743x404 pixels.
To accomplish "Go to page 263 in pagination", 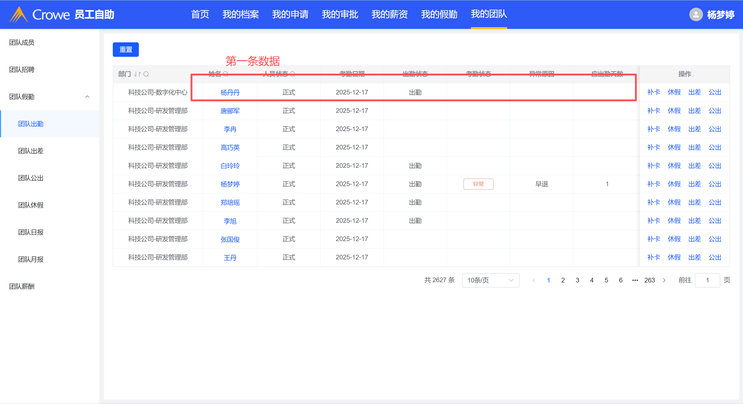I will tap(650, 280).
